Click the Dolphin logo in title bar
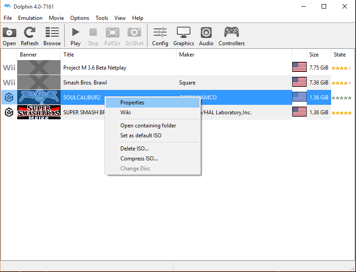Image resolution: width=356 pixels, height=272 pixels. [x=8, y=6]
